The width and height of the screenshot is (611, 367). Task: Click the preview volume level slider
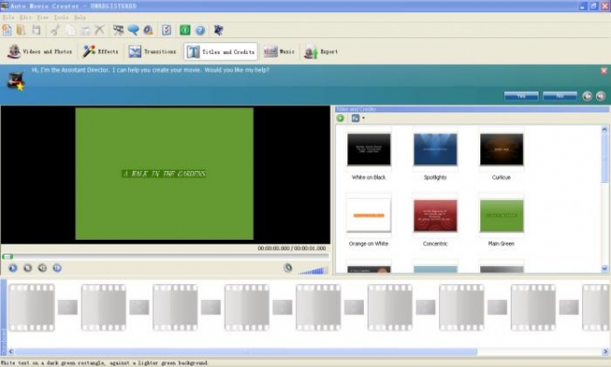pyautogui.click(x=313, y=269)
